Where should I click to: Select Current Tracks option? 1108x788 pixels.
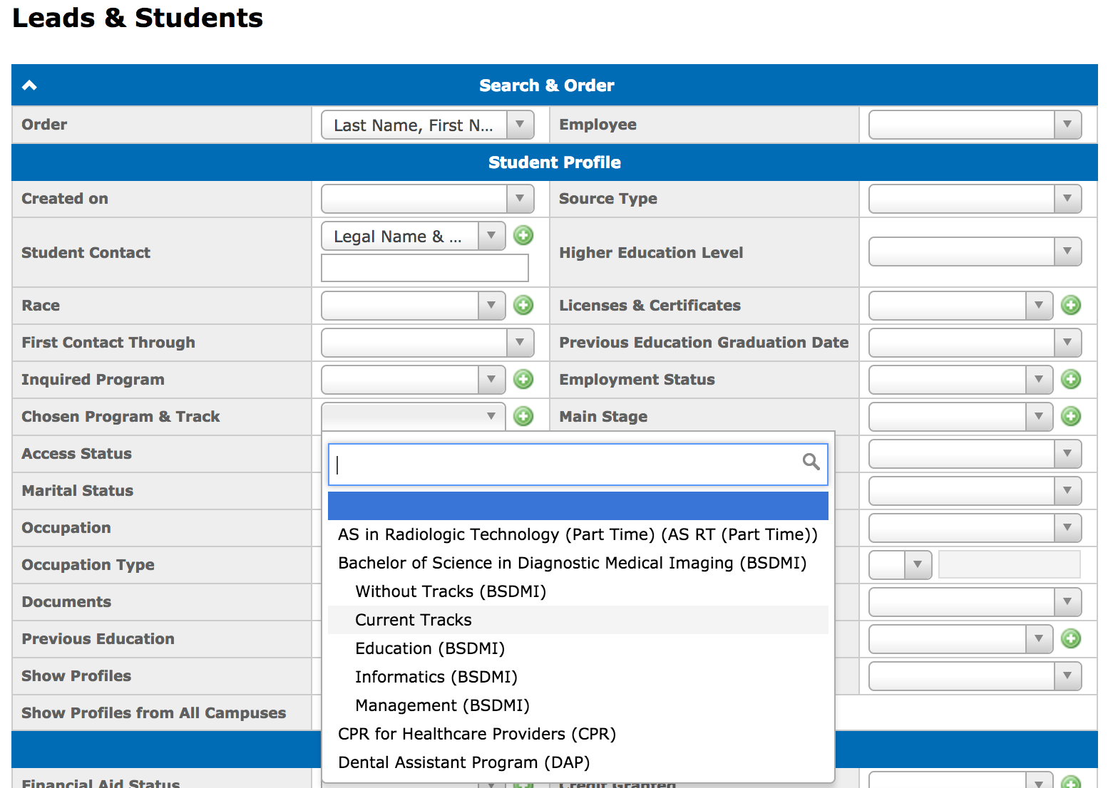pos(578,620)
